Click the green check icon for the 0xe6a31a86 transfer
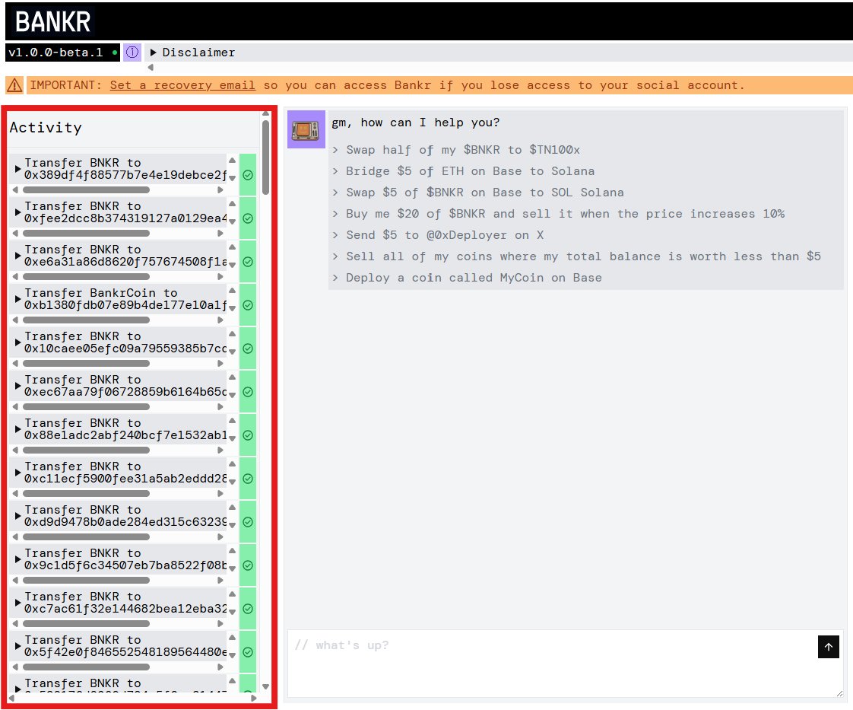Viewport: 853px width, 710px height. 248,262
